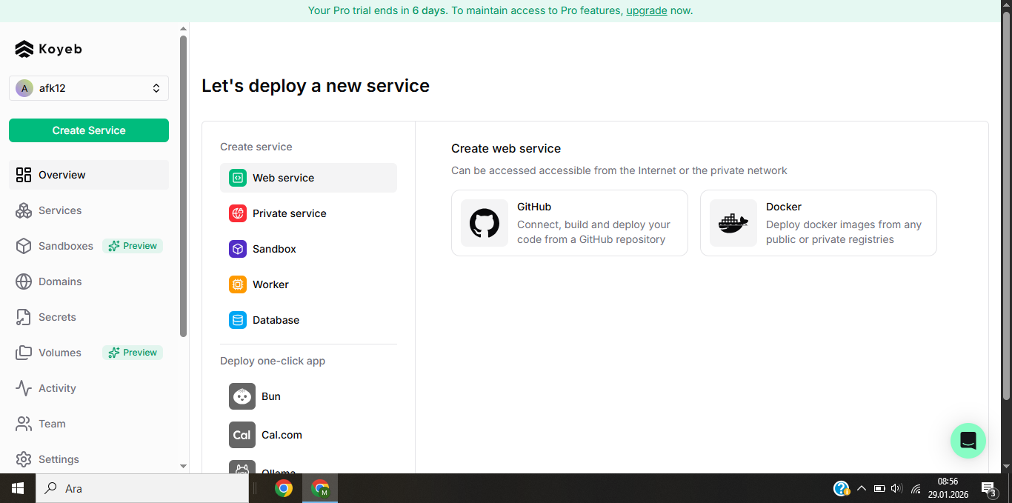Click the Cal.com app icon
Screen dimensions: 1012x503
pos(242,435)
